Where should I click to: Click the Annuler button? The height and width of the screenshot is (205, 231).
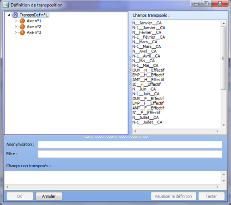(x=49, y=196)
